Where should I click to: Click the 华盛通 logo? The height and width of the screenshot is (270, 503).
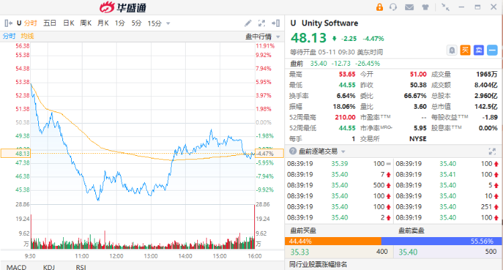coord(123,7)
